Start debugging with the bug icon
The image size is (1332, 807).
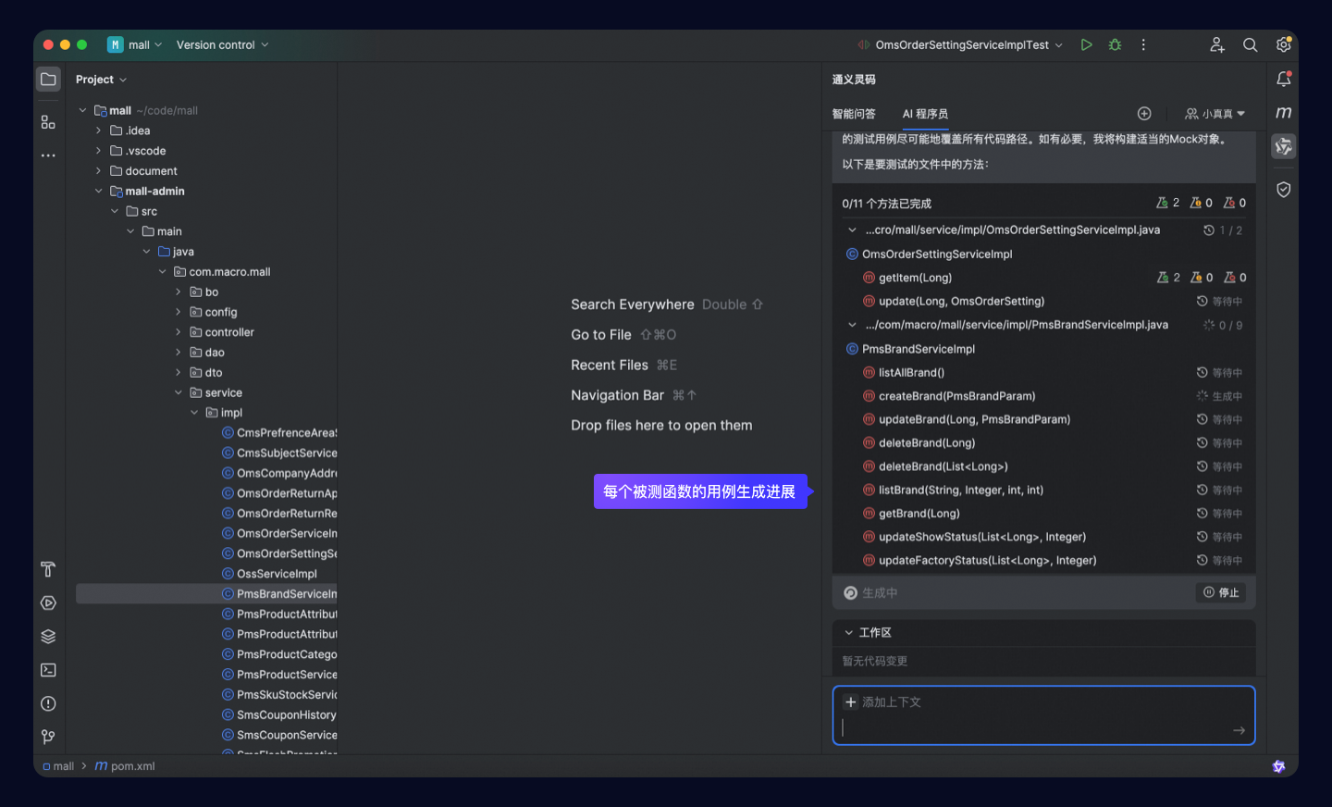[1115, 43]
